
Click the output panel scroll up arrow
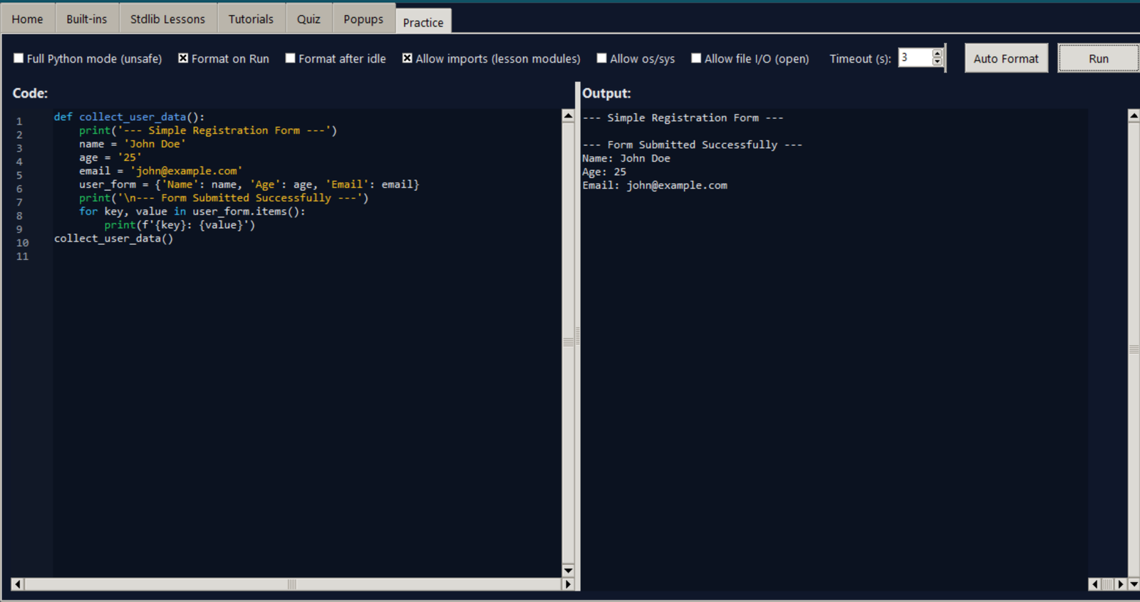click(x=1134, y=115)
